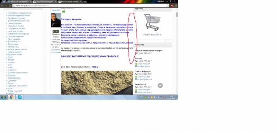
Task: Click the user avatar photo
Action: coord(56,20)
